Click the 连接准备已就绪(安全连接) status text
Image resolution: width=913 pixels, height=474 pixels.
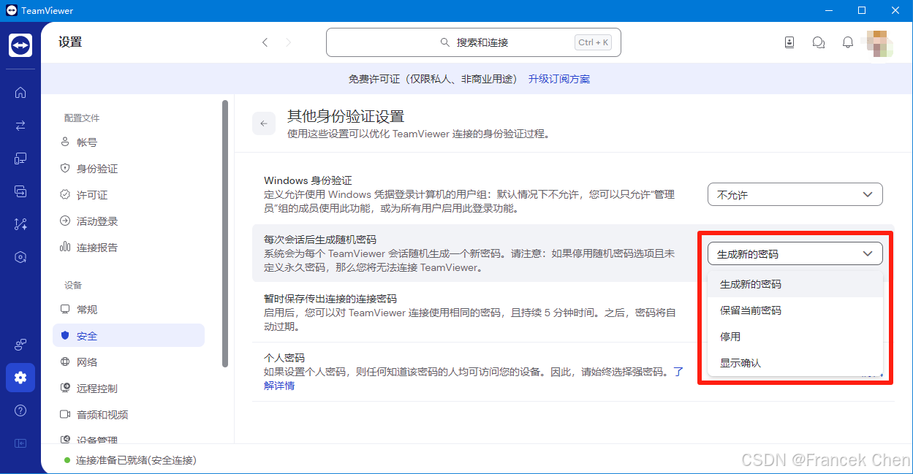point(136,460)
